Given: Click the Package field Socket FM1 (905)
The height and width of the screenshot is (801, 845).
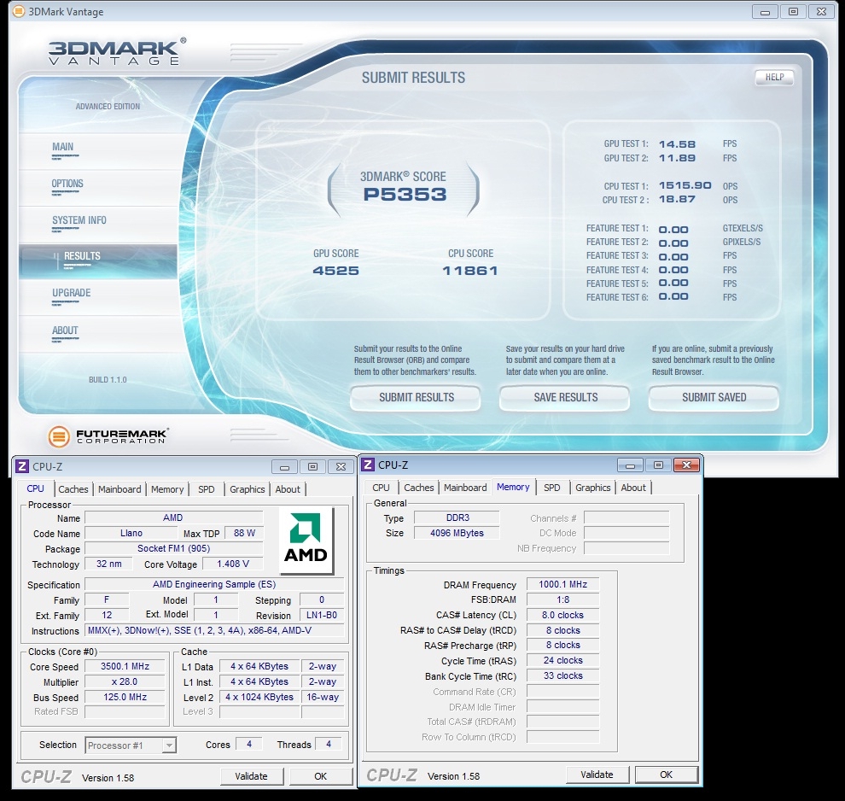Looking at the screenshot, I should pyautogui.click(x=173, y=548).
